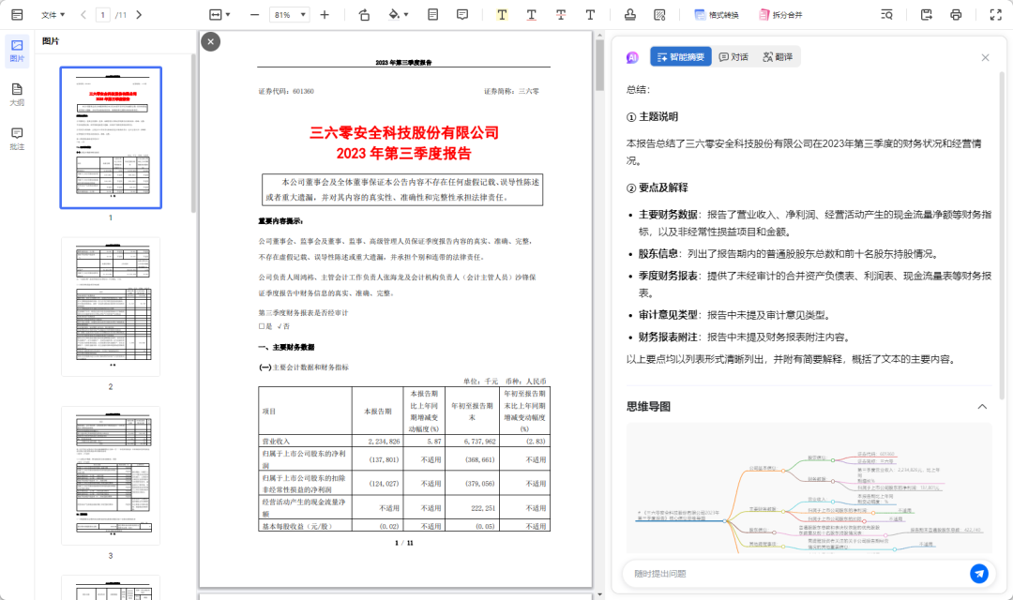Click the 拆分合并 split and merge button
1013x600 pixels.
point(780,15)
